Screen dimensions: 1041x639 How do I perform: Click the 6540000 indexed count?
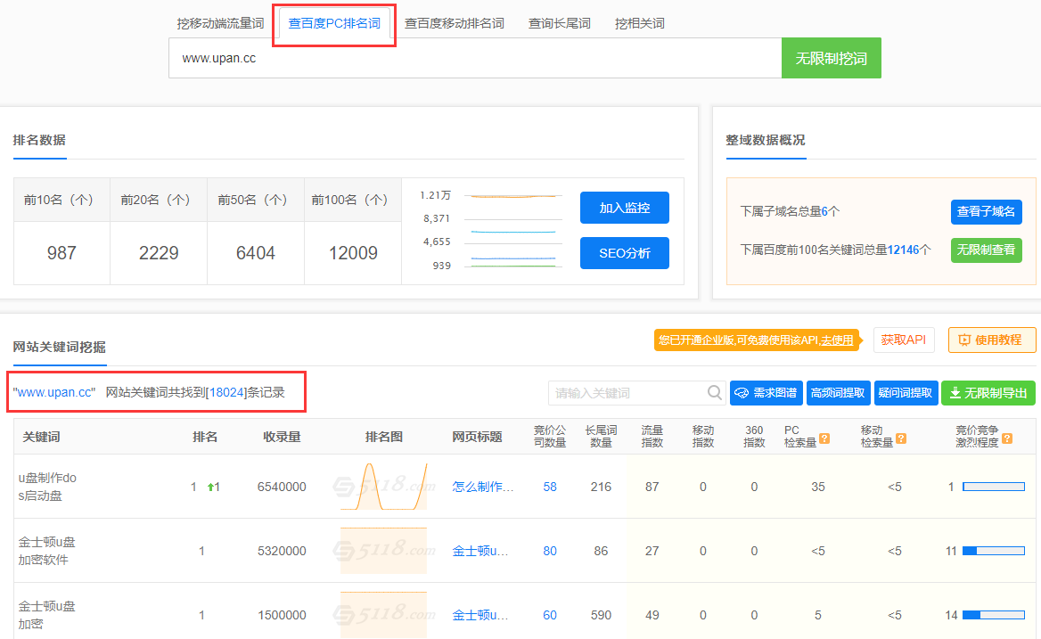(x=282, y=487)
